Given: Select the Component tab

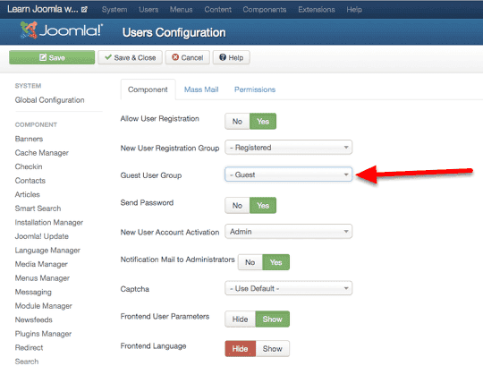Looking at the screenshot, I should pos(148,89).
